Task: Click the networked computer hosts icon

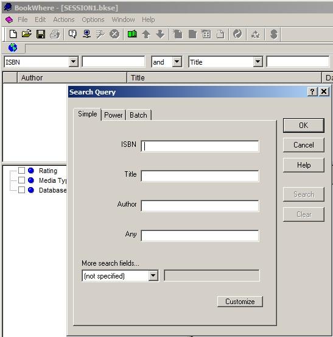Action: [x=86, y=34]
